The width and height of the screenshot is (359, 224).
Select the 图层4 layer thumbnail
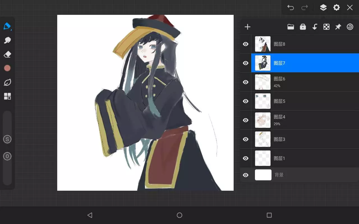pos(263,120)
